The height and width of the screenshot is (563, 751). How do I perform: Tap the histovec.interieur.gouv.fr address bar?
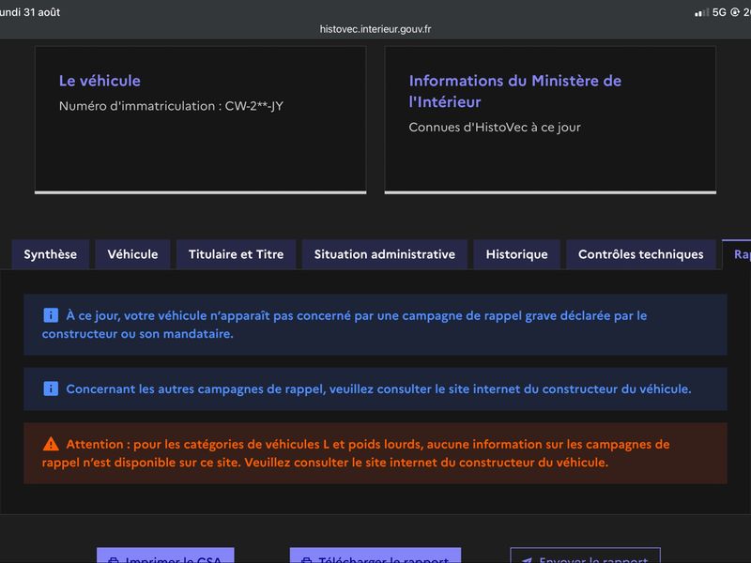point(375,29)
